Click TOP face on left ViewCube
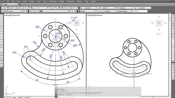175x98 pixels. pyautogui.click(x=77, y=23)
